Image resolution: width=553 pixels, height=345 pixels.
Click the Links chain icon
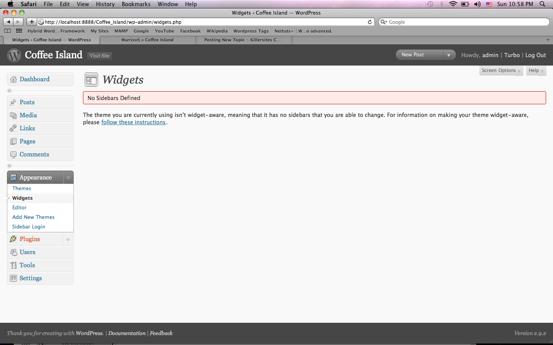(13, 128)
